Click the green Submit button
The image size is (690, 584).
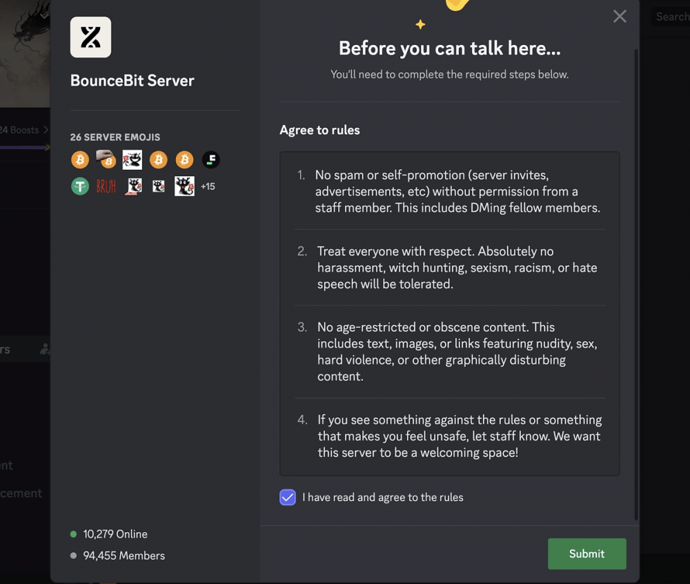587,554
